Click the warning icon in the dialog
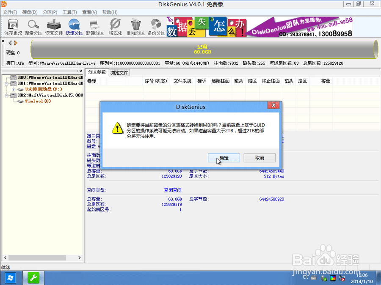 point(118,128)
